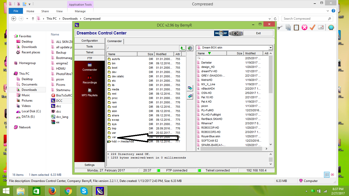This screenshot has height=196, width=349.
Task: Sort right panel by Modified column
Action: [x=253, y=53]
